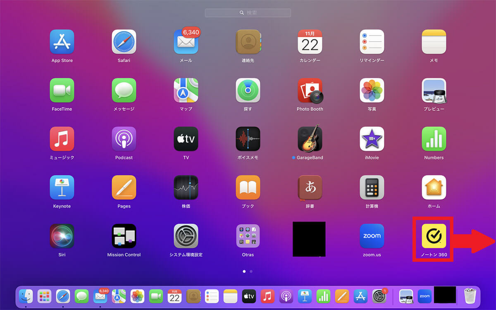
Task: Click the Launchpad icon in the Dock
Action: tap(44, 296)
